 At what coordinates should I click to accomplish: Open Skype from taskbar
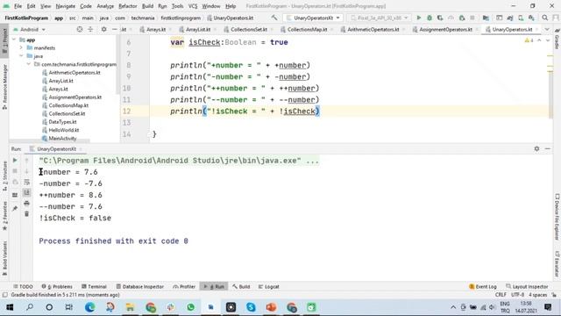coord(251,307)
